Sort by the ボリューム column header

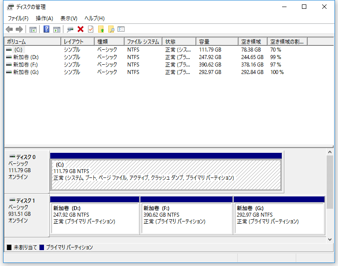pyautogui.click(x=33, y=41)
